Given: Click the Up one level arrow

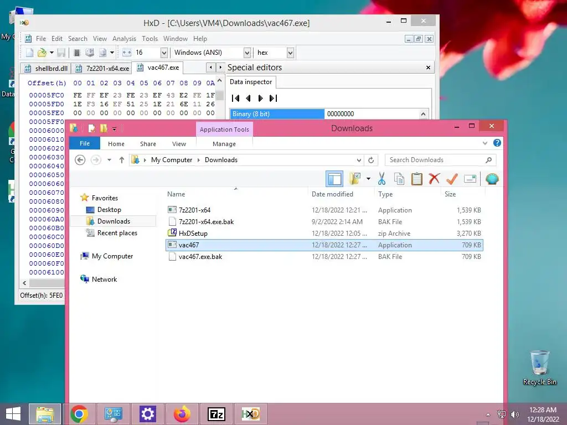Looking at the screenshot, I should pos(121,160).
